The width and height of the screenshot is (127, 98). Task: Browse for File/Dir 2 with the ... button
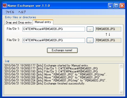tap(90, 40)
